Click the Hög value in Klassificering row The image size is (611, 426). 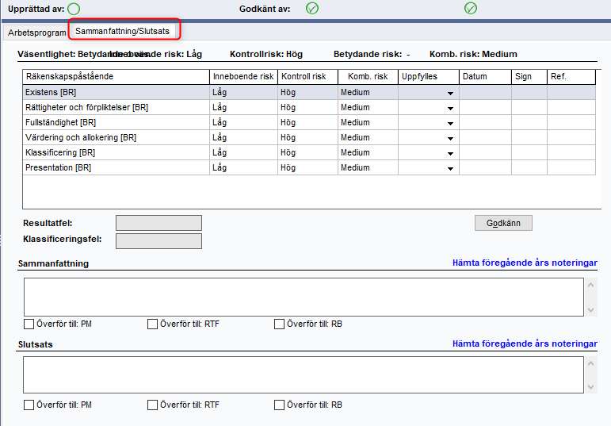pyautogui.click(x=288, y=153)
